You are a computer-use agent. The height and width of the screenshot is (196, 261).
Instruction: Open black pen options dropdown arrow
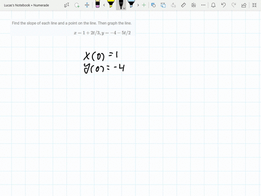point(124,8)
